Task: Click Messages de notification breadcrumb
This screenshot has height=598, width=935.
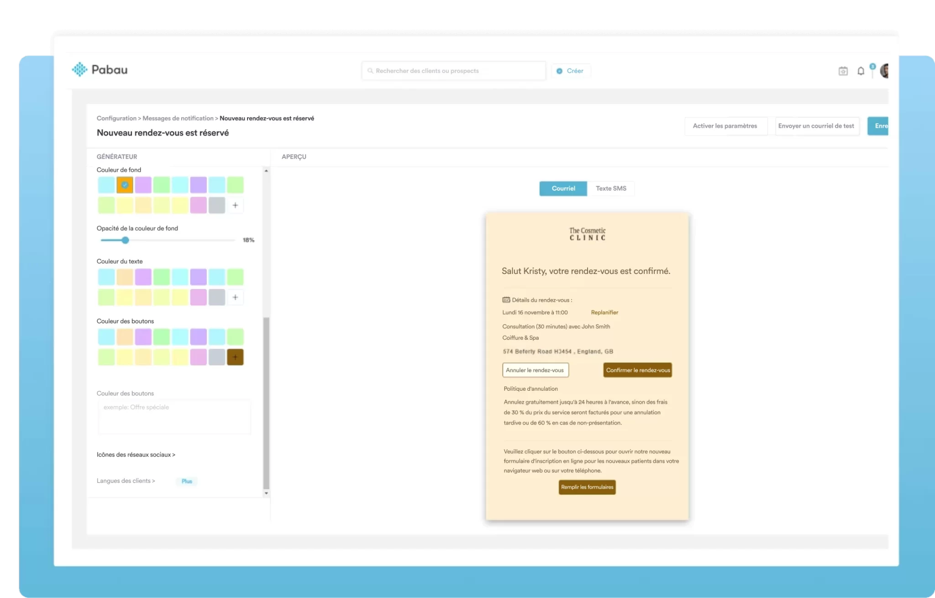Action: (178, 118)
